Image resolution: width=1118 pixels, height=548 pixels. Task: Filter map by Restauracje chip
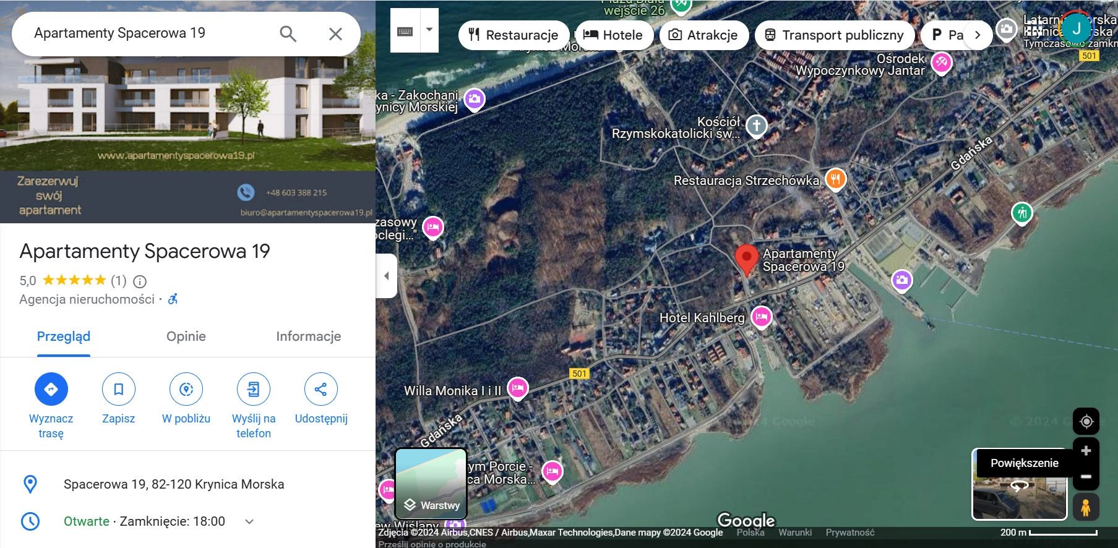point(514,35)
